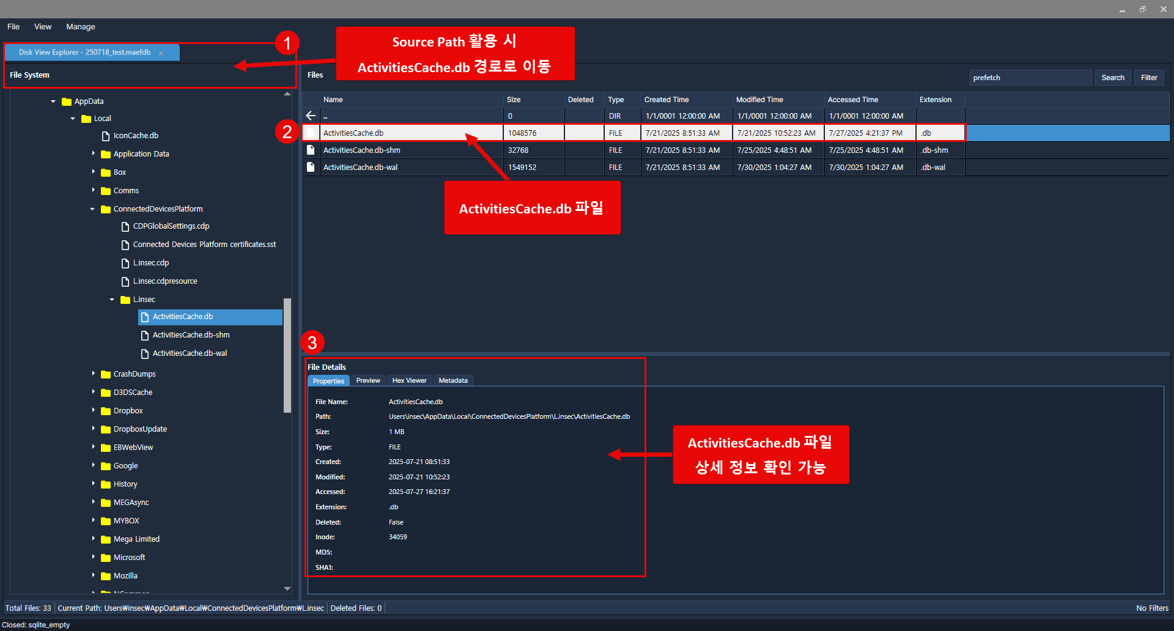Expand the Microsoft folder node
The width and height of the screenshot is (1174, 631).
(x=93, y=557)
